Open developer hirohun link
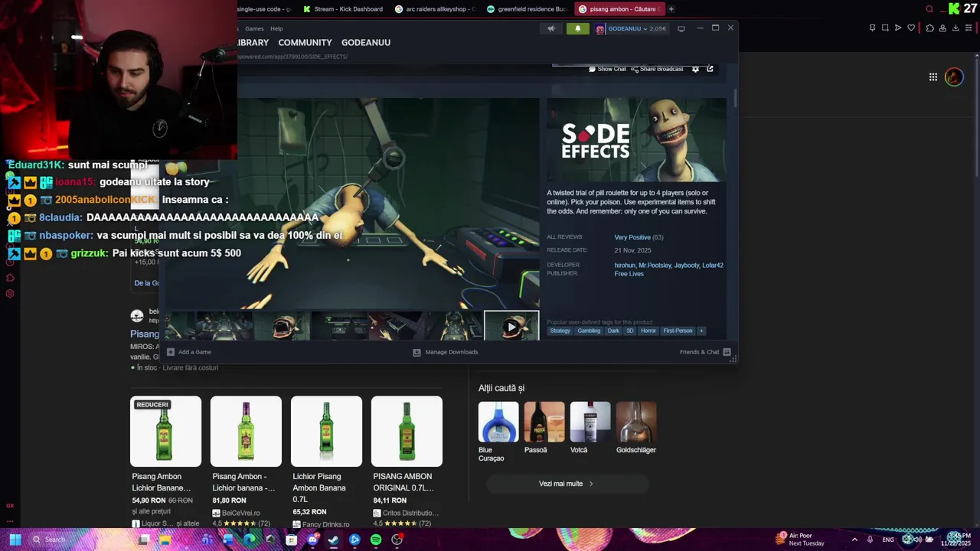This screenshot has height=551, width=980. point(625,266)
